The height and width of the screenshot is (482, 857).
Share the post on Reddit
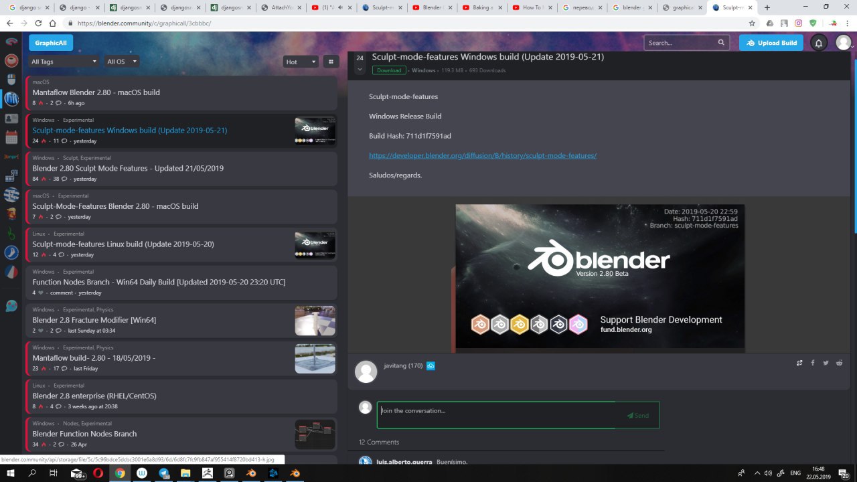[x=839, y=363]
